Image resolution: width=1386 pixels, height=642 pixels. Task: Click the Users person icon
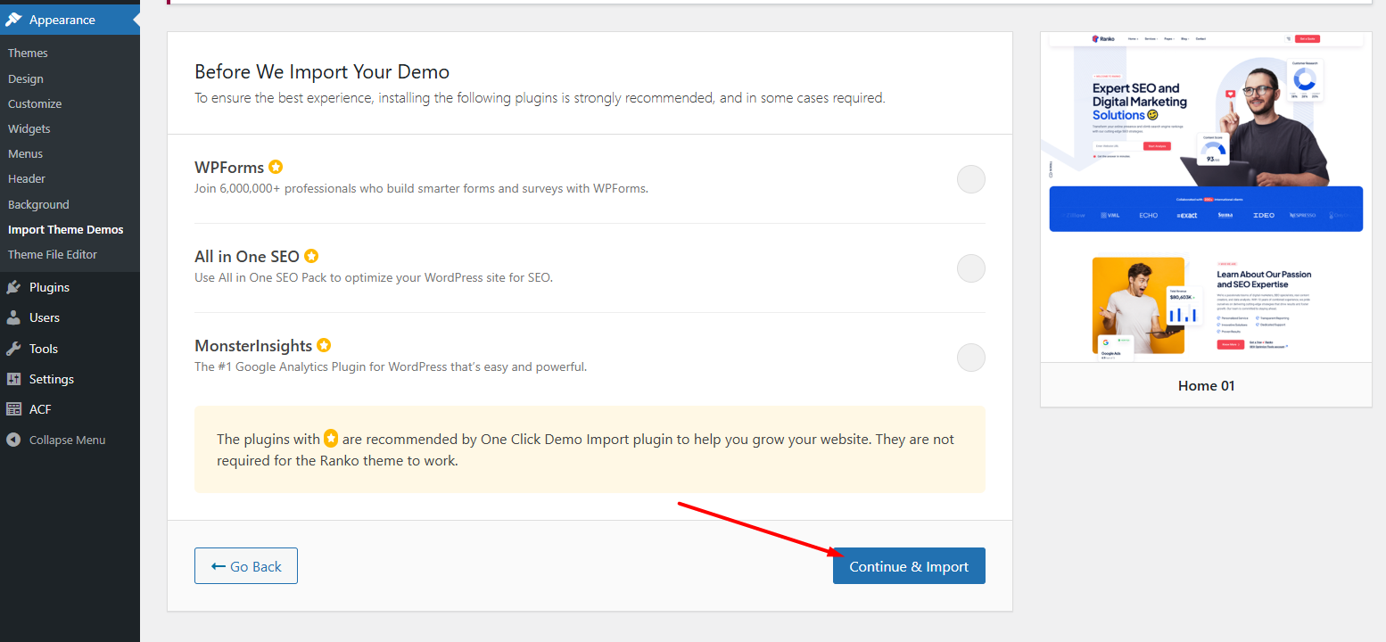coord(13,317)
